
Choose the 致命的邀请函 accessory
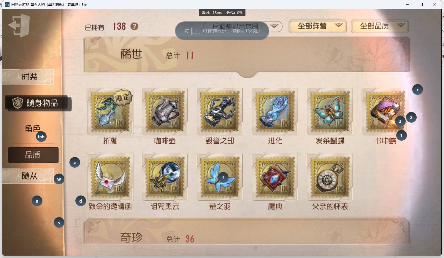110,177
